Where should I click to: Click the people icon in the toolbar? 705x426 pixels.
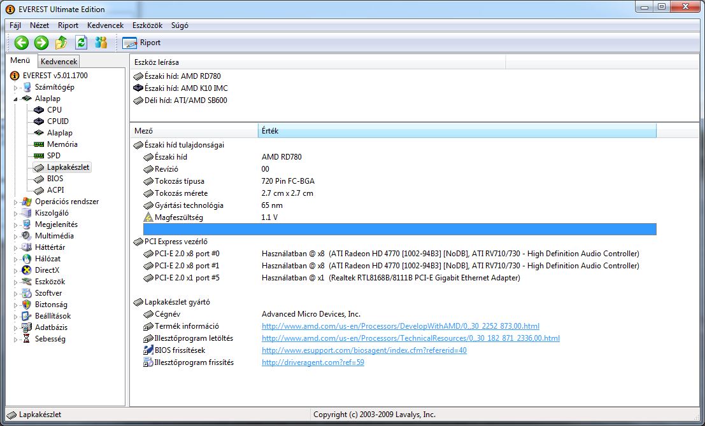pyautogui.click(x=101, y=43)
